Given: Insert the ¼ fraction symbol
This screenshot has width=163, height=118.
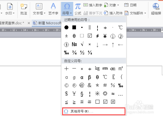Looking at the screenshot, I should click(90, 52).
